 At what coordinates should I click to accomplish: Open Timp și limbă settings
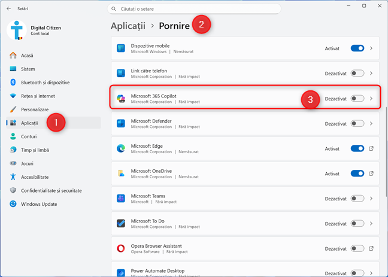53,150
